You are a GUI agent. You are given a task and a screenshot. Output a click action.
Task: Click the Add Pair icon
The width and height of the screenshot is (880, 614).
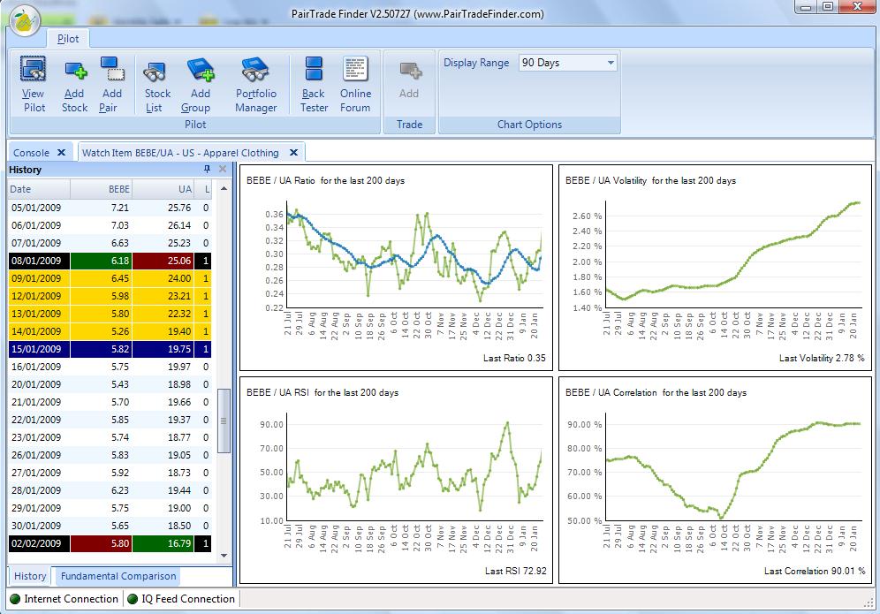coord(112,69)
